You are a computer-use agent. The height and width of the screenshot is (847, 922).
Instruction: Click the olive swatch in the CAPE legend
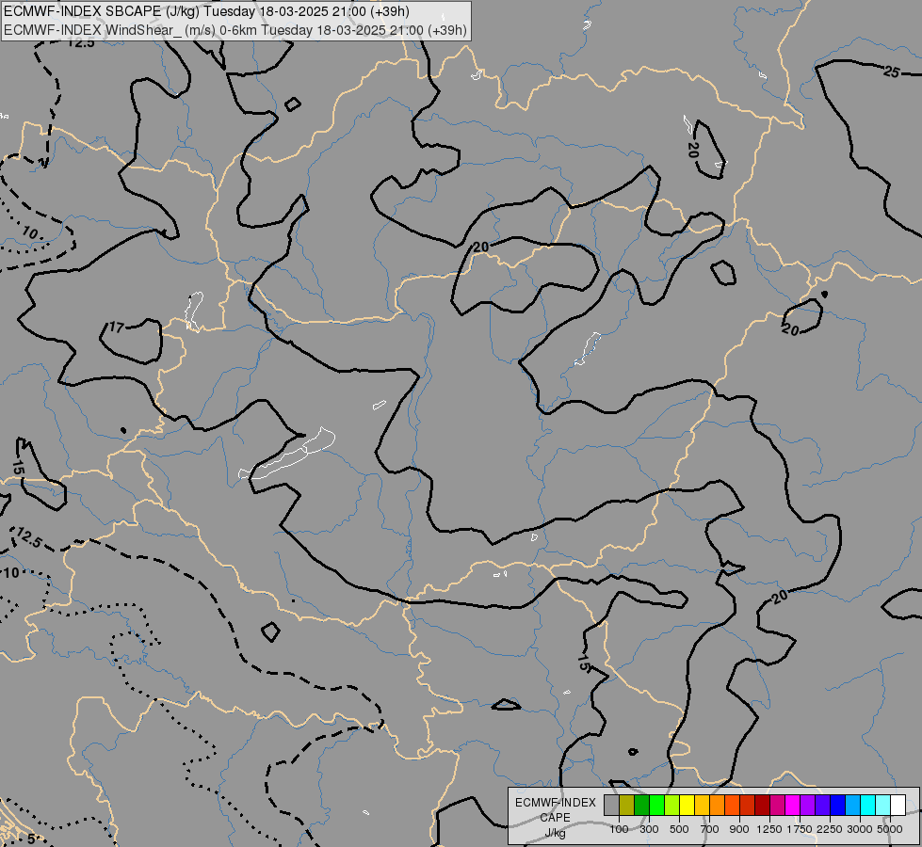627,805
